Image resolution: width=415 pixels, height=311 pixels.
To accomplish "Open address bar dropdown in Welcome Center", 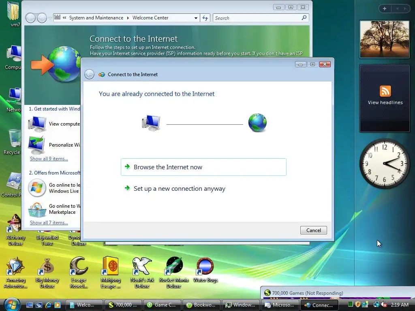I will pos(196,18).
